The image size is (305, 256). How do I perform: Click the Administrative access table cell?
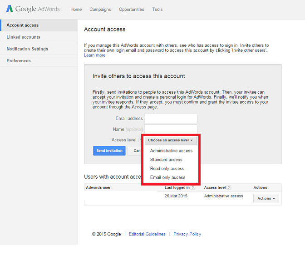[x=223, y=196]
